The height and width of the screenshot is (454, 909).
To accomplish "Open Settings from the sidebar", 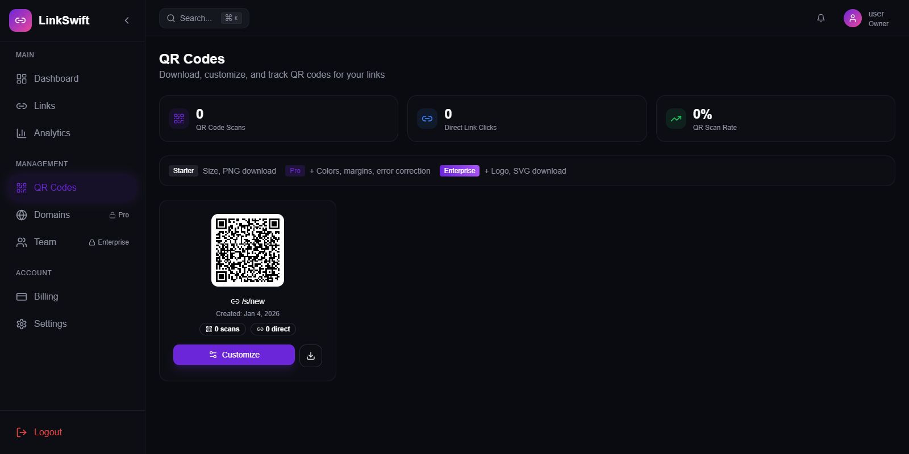I will (x=50, y=323).
